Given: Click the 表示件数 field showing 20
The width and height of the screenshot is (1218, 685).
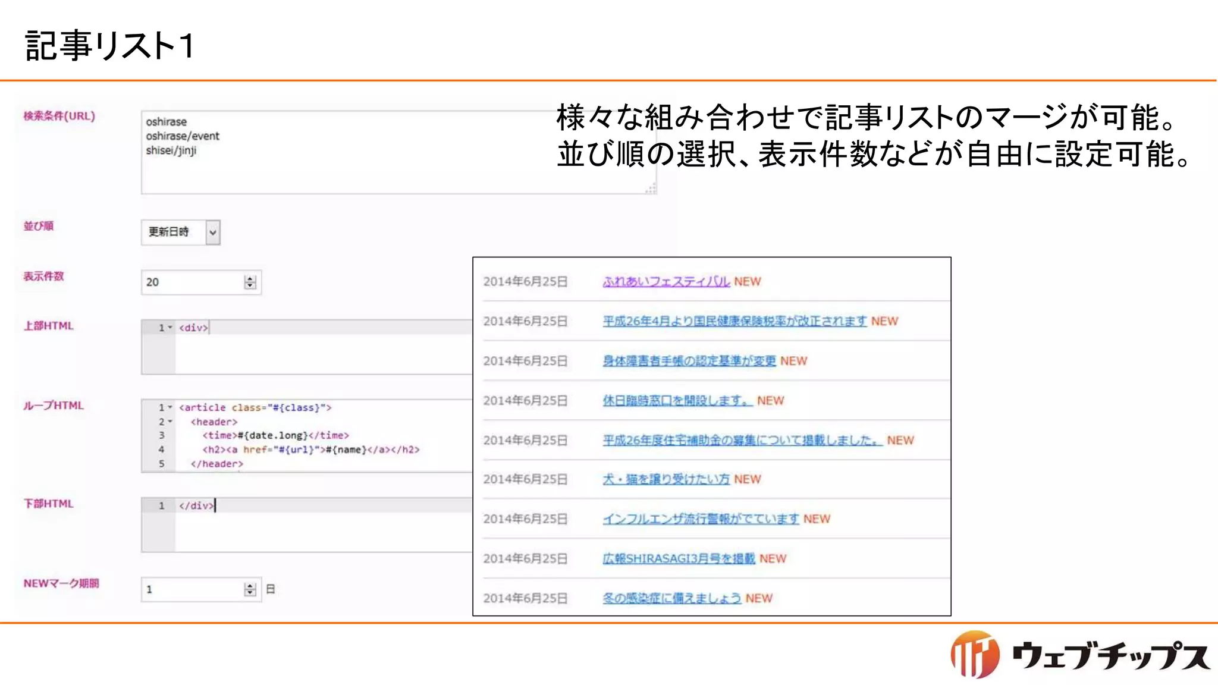Looking at the screenshot, I should 201,282.
